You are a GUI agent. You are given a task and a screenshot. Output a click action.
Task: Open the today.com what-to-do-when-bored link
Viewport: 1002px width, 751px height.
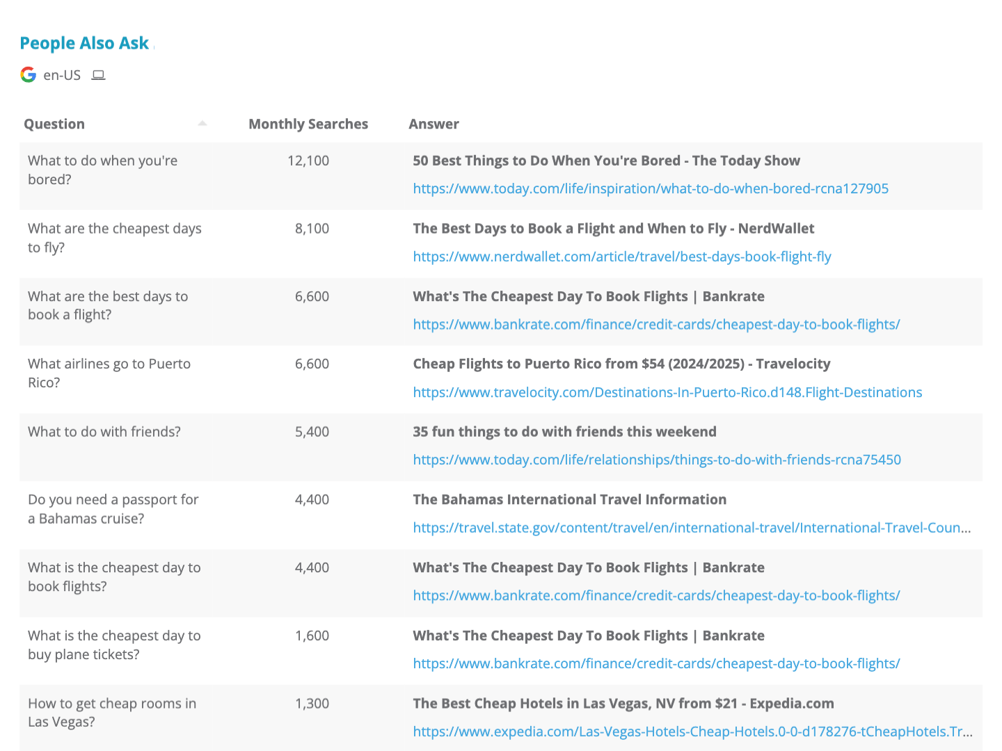click(651, 188)
